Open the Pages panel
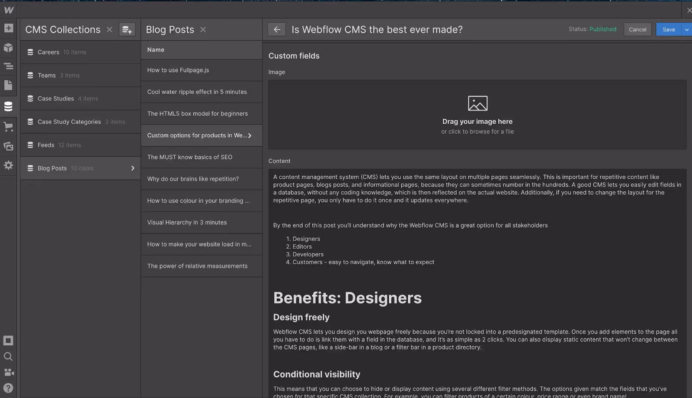The height and width of the screenshot is (398, 692). click(x=8, y=85)
